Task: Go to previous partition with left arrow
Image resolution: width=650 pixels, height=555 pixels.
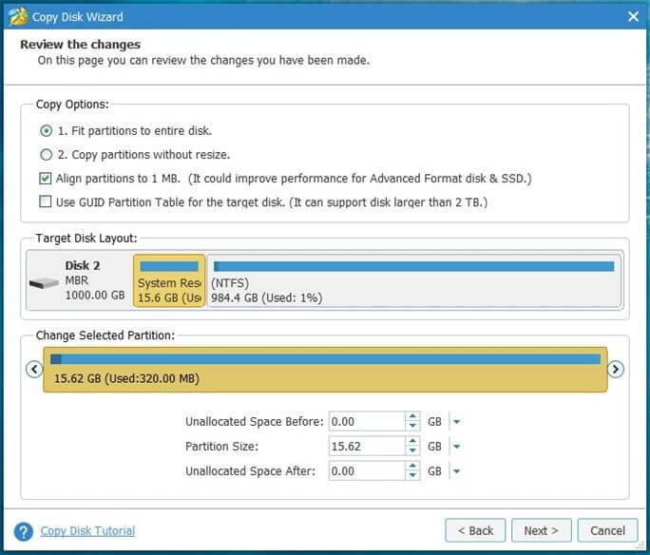Action: click(x=34, y=369)
